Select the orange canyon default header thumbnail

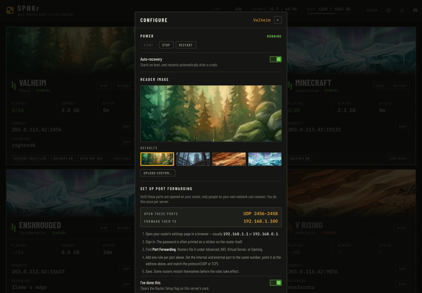229,159
